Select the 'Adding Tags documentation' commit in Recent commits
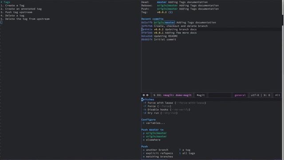 196,23
